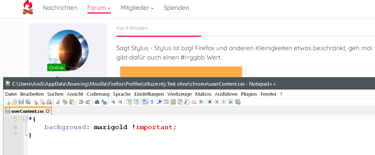The height and width of the screenshot is (155, 375).
Task: Select the userContent.css tab
Action: pos(27,111)
